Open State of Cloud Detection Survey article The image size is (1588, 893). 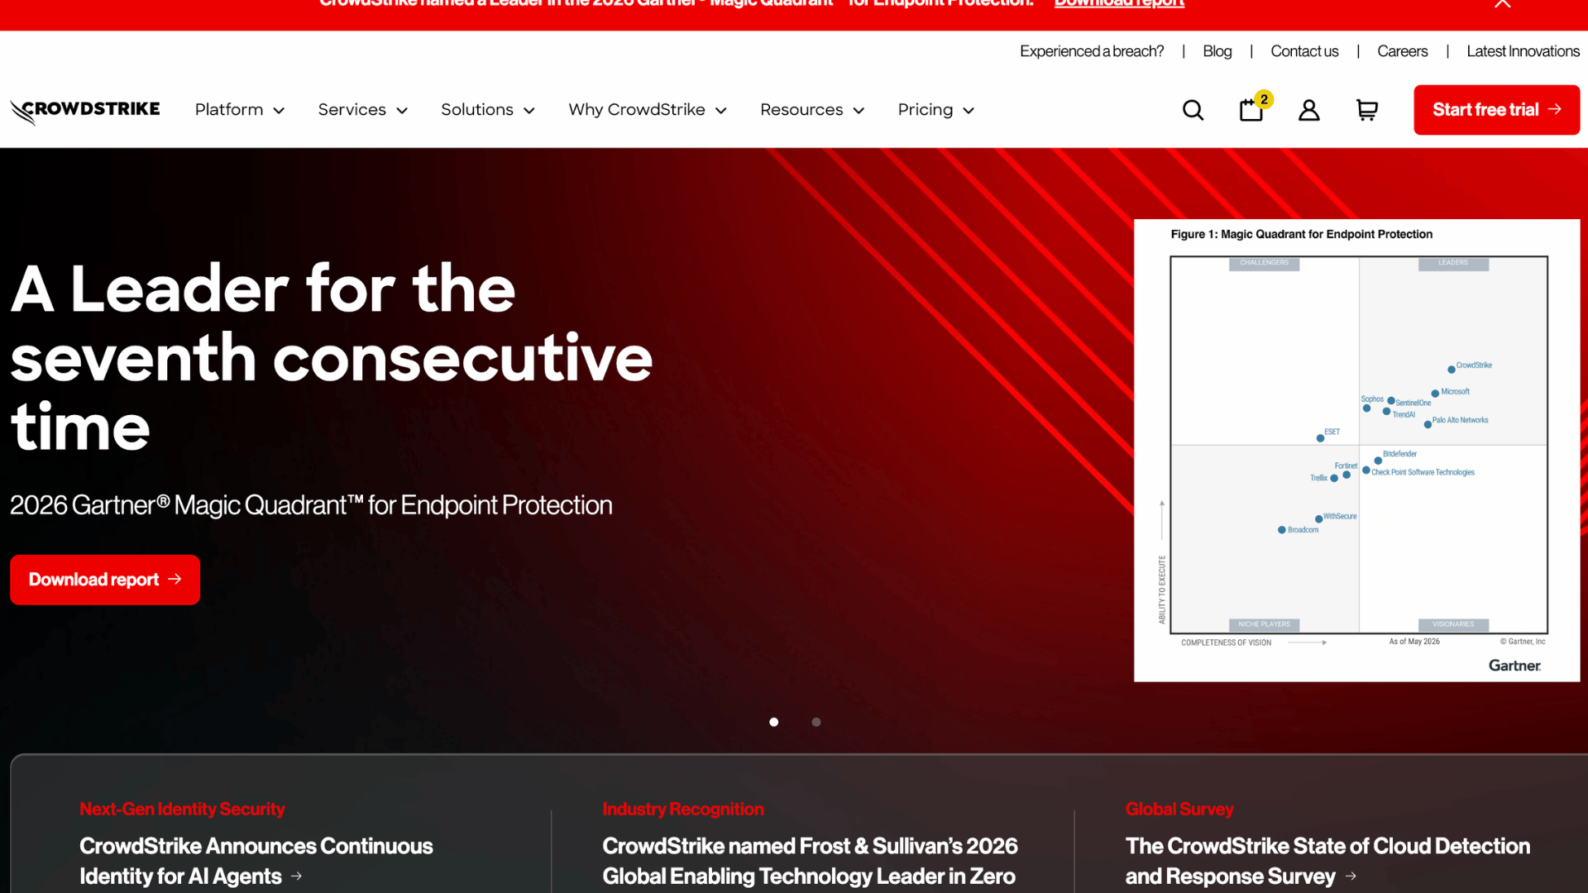pyautogui.click(x=1327, y=861)
